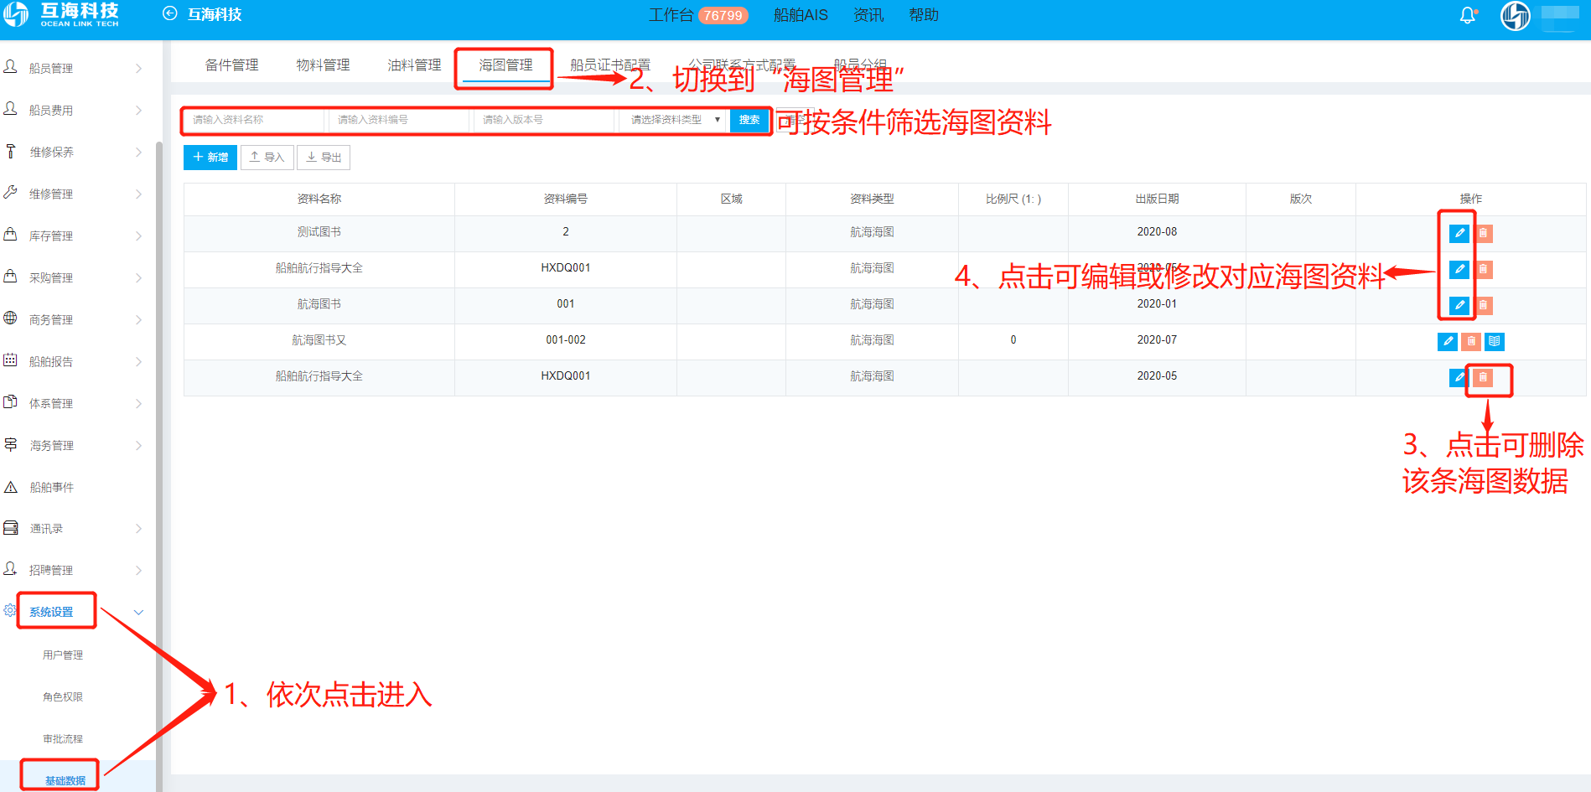
Task: Click the book icon in 航海图书又 row
Action: click(1495, 341)
